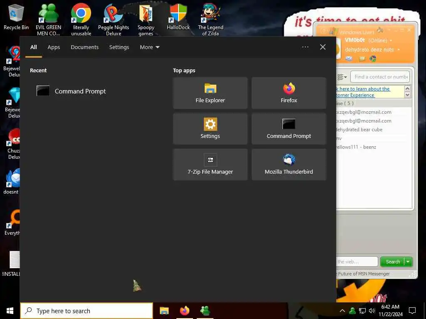Viewport: 426px width, 319px height.
Task: Open EVIL GREEN MEN desktop shortcut
Action: [48, 20]
